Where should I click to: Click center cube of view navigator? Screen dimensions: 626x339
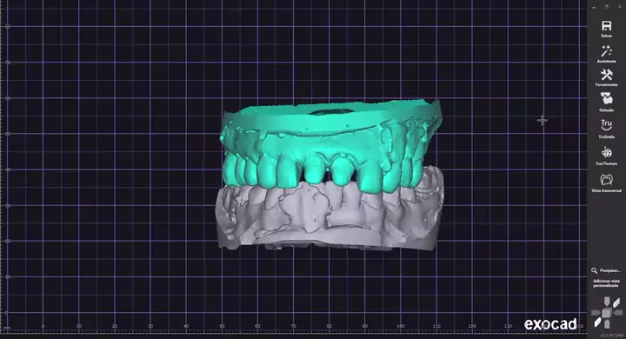(607, 313)
